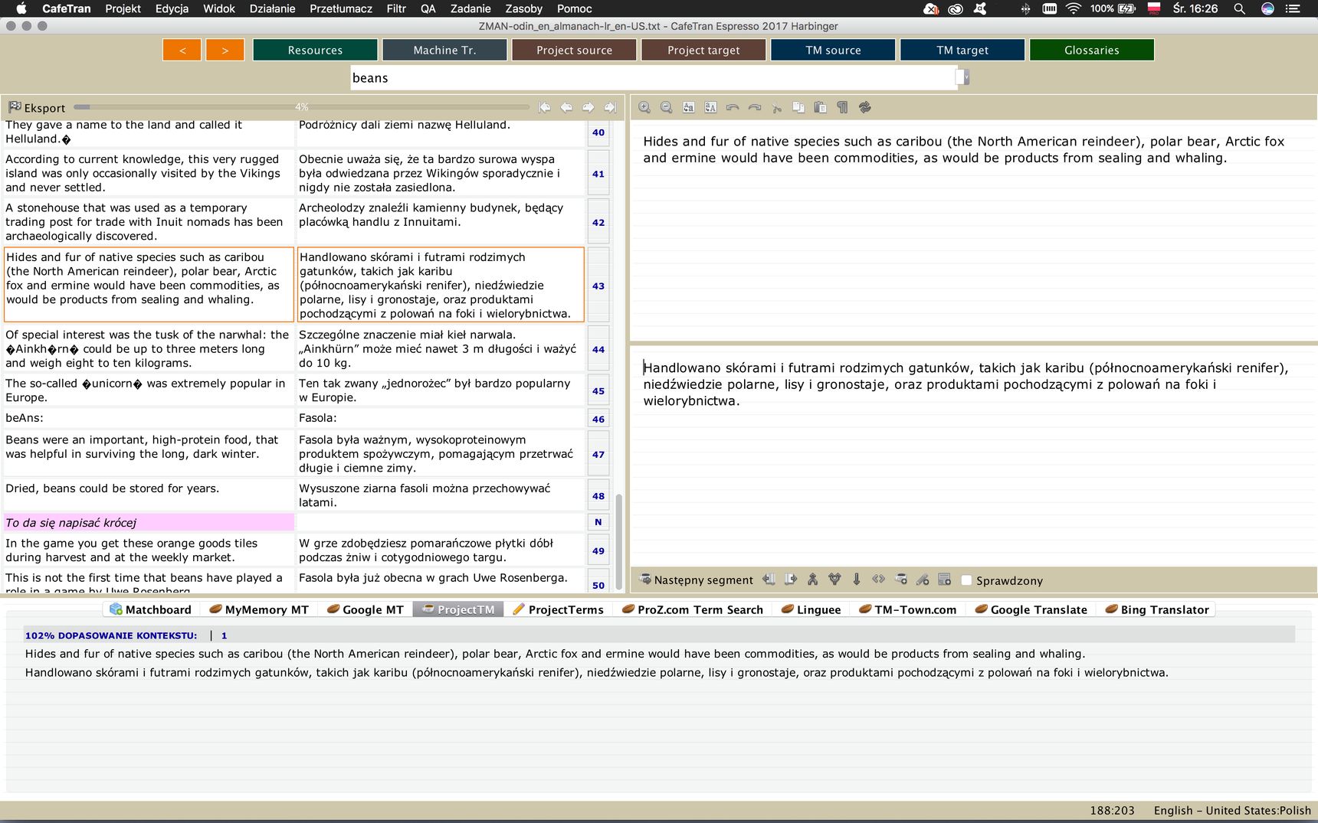Click the Resources button

tap(315, 50)
